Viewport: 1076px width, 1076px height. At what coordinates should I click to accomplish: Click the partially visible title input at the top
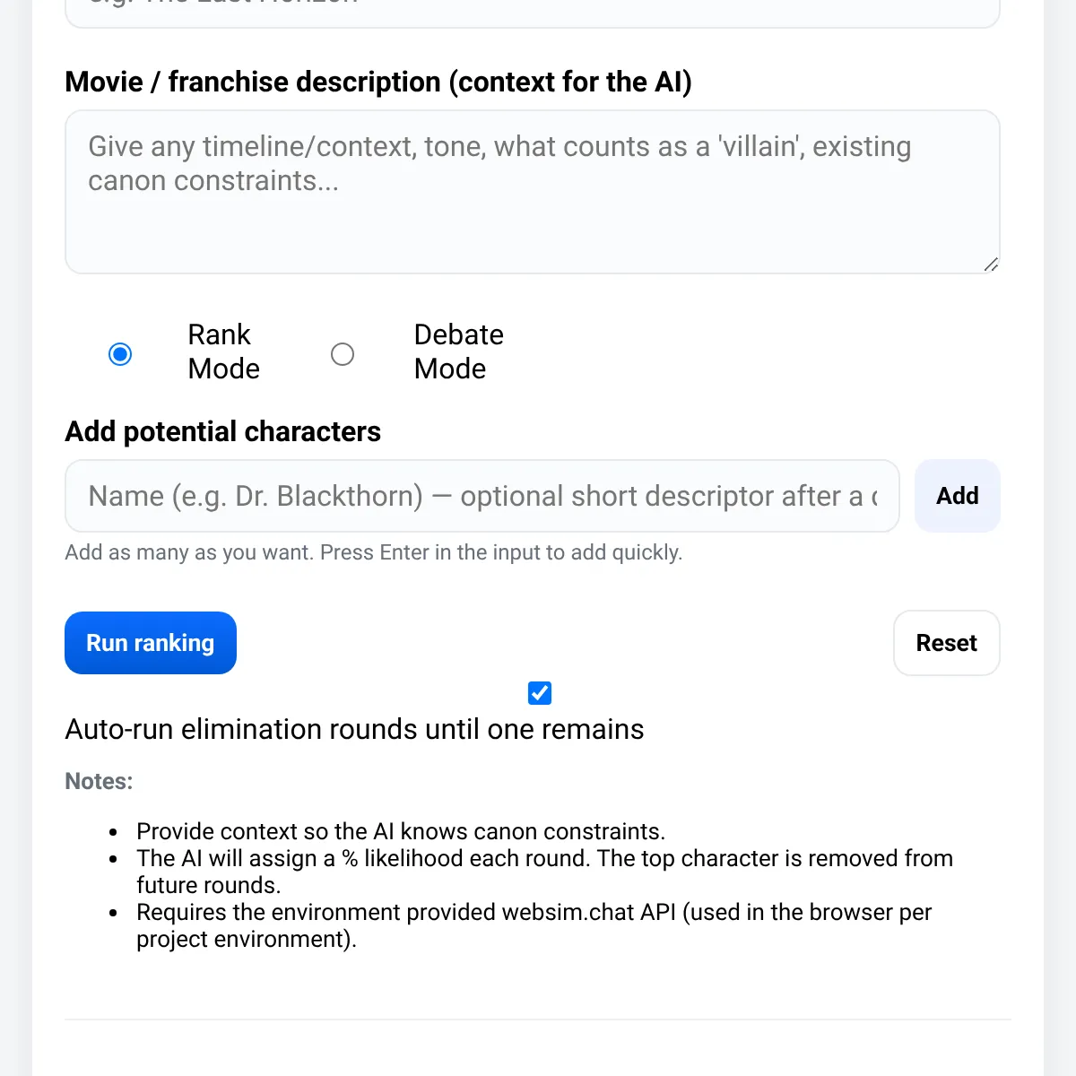pyautogui.click(x=533, y=11)
